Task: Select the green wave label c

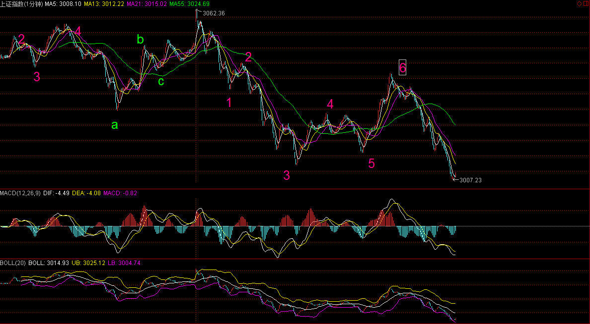Action: tap(161, 81)
